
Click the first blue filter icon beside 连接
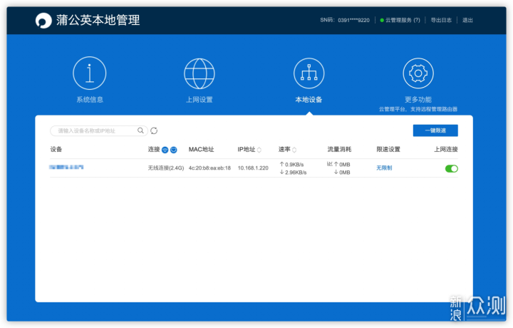pyautogui.click(x=165, y=150)
